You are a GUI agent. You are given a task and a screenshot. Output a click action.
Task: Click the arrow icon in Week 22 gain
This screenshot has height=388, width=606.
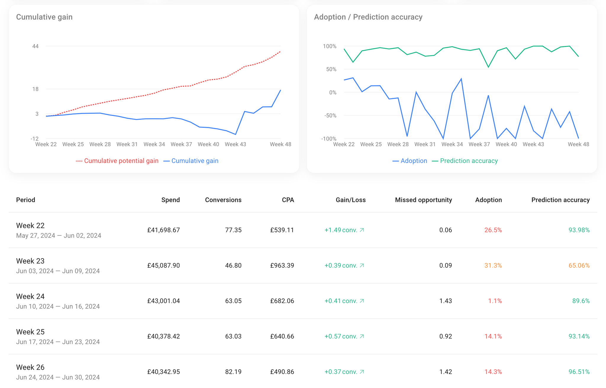click(362, 230)
